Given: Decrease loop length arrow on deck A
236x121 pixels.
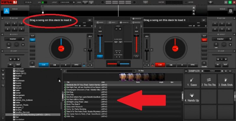Looking at the screenshot, I should click(x=11, y=59).
